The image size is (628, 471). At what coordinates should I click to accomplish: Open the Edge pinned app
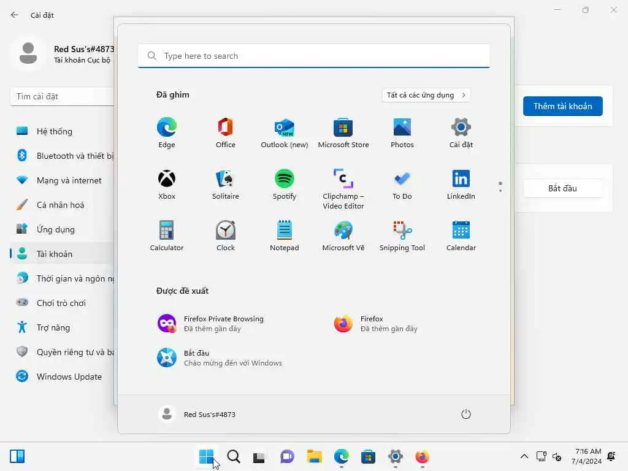pyautogui.click(x=167, y=133)
